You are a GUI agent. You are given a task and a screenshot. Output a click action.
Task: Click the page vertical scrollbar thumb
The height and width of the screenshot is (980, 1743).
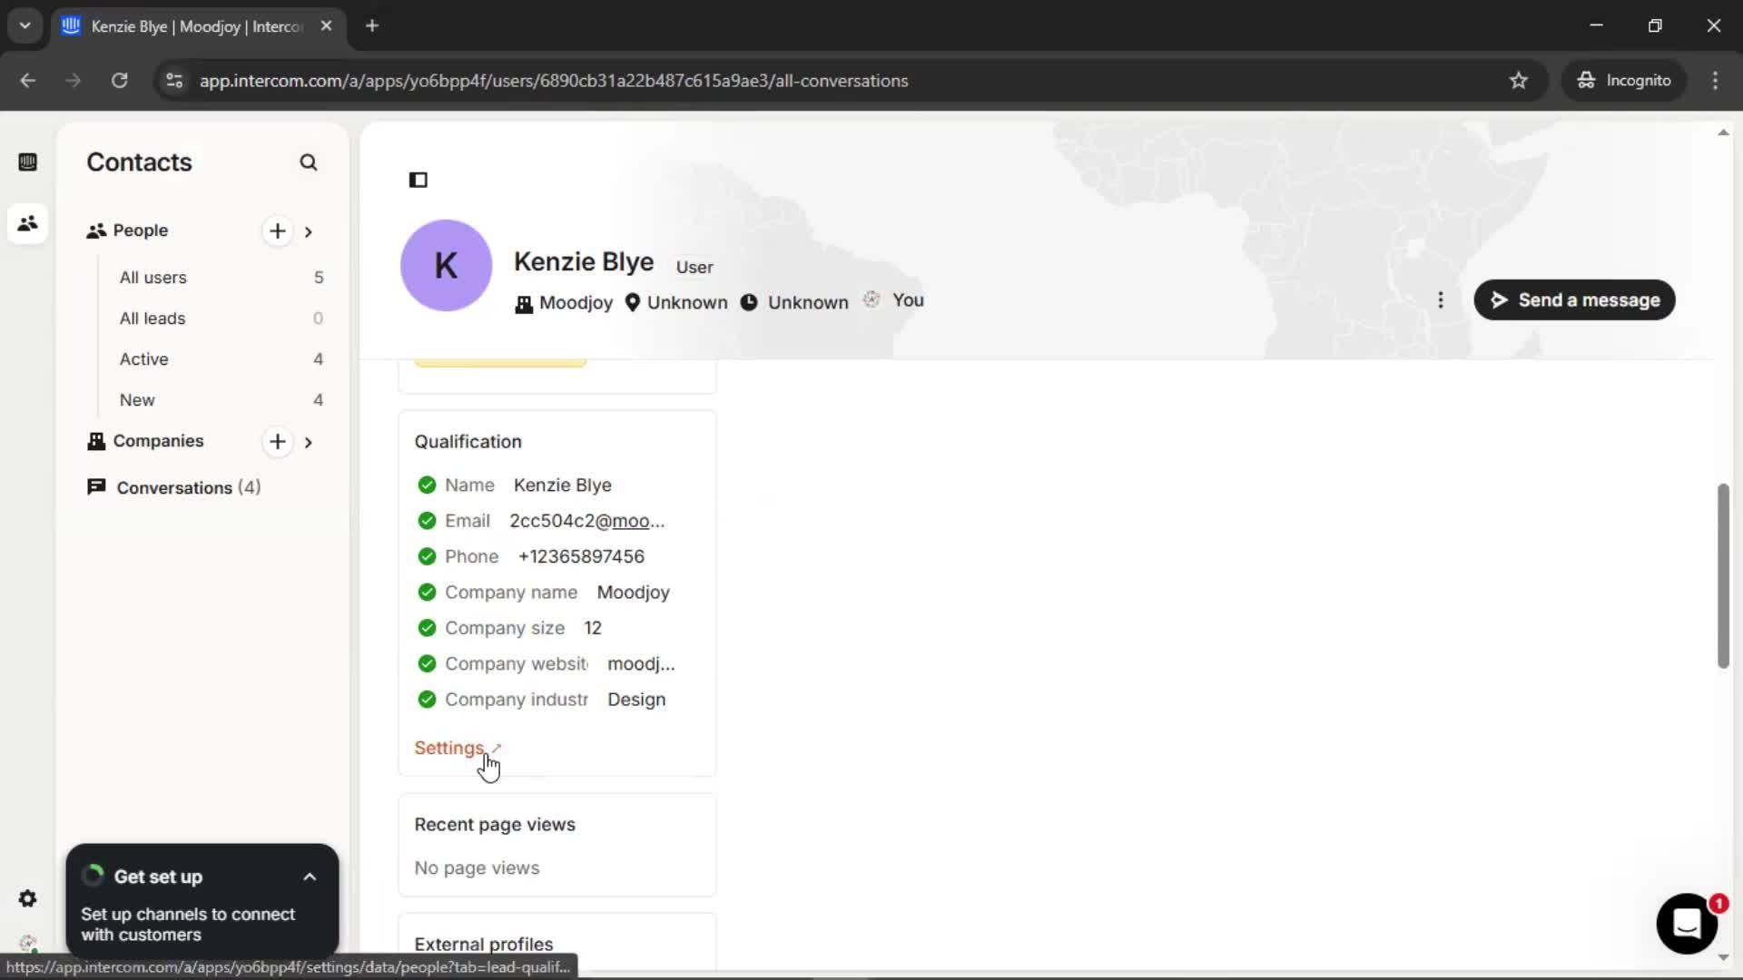[x=1723, y=576]
